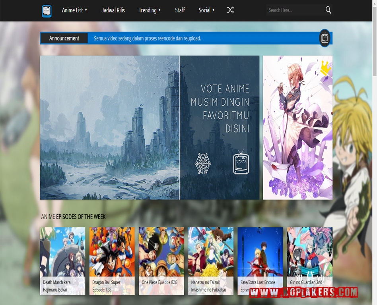Open the snowy ruined city banner image

[110, 127]
